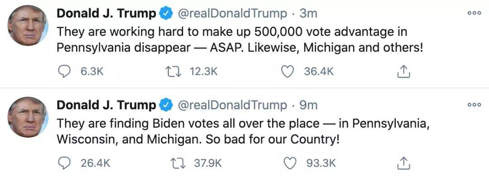Open more options on second tweet
Image resolution: width=489 pixels, height=176 pixels.
tap(475, 105)
